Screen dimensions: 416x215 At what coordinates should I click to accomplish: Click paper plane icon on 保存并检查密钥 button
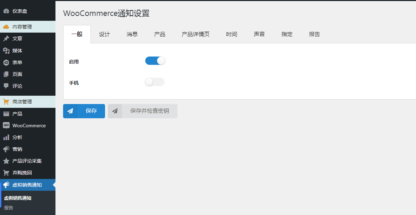coord(115,111)
